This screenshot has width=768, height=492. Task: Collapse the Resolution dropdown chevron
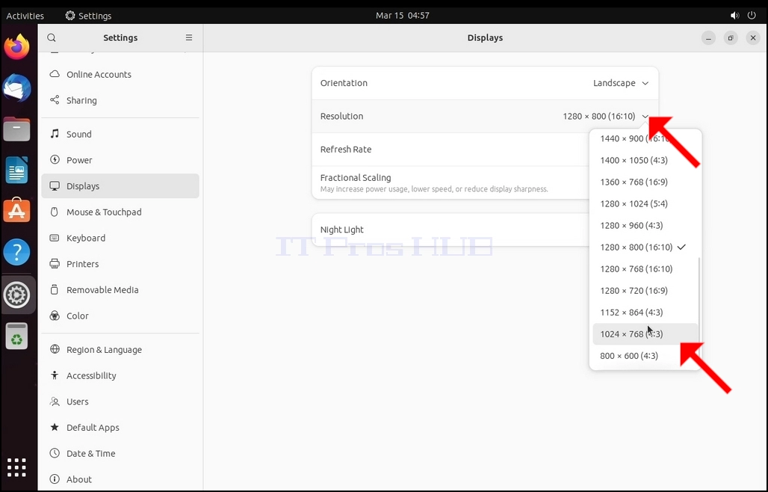[x=645, y=117]
